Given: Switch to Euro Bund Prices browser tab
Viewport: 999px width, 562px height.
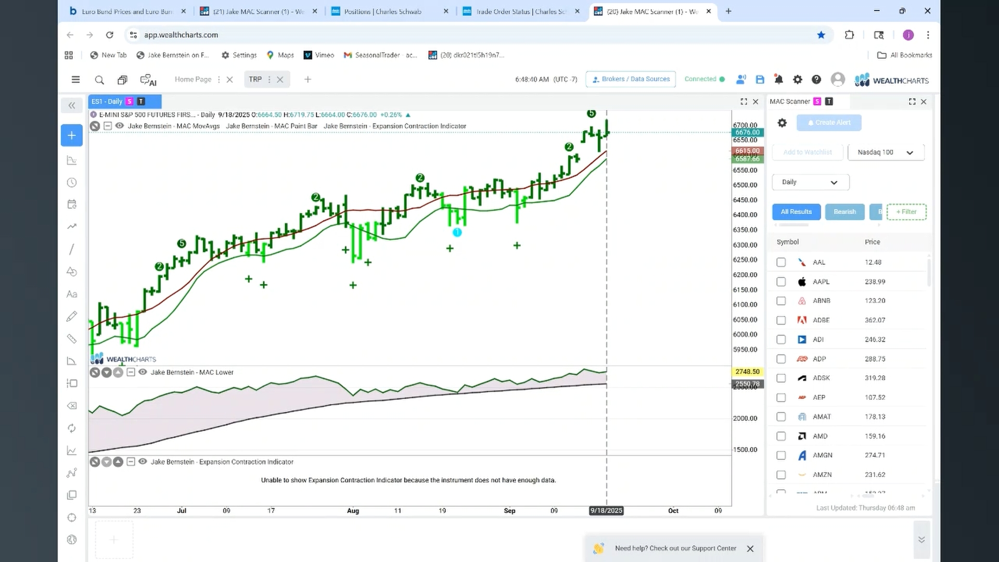Looking at the screenshot, I should point(127,11).
